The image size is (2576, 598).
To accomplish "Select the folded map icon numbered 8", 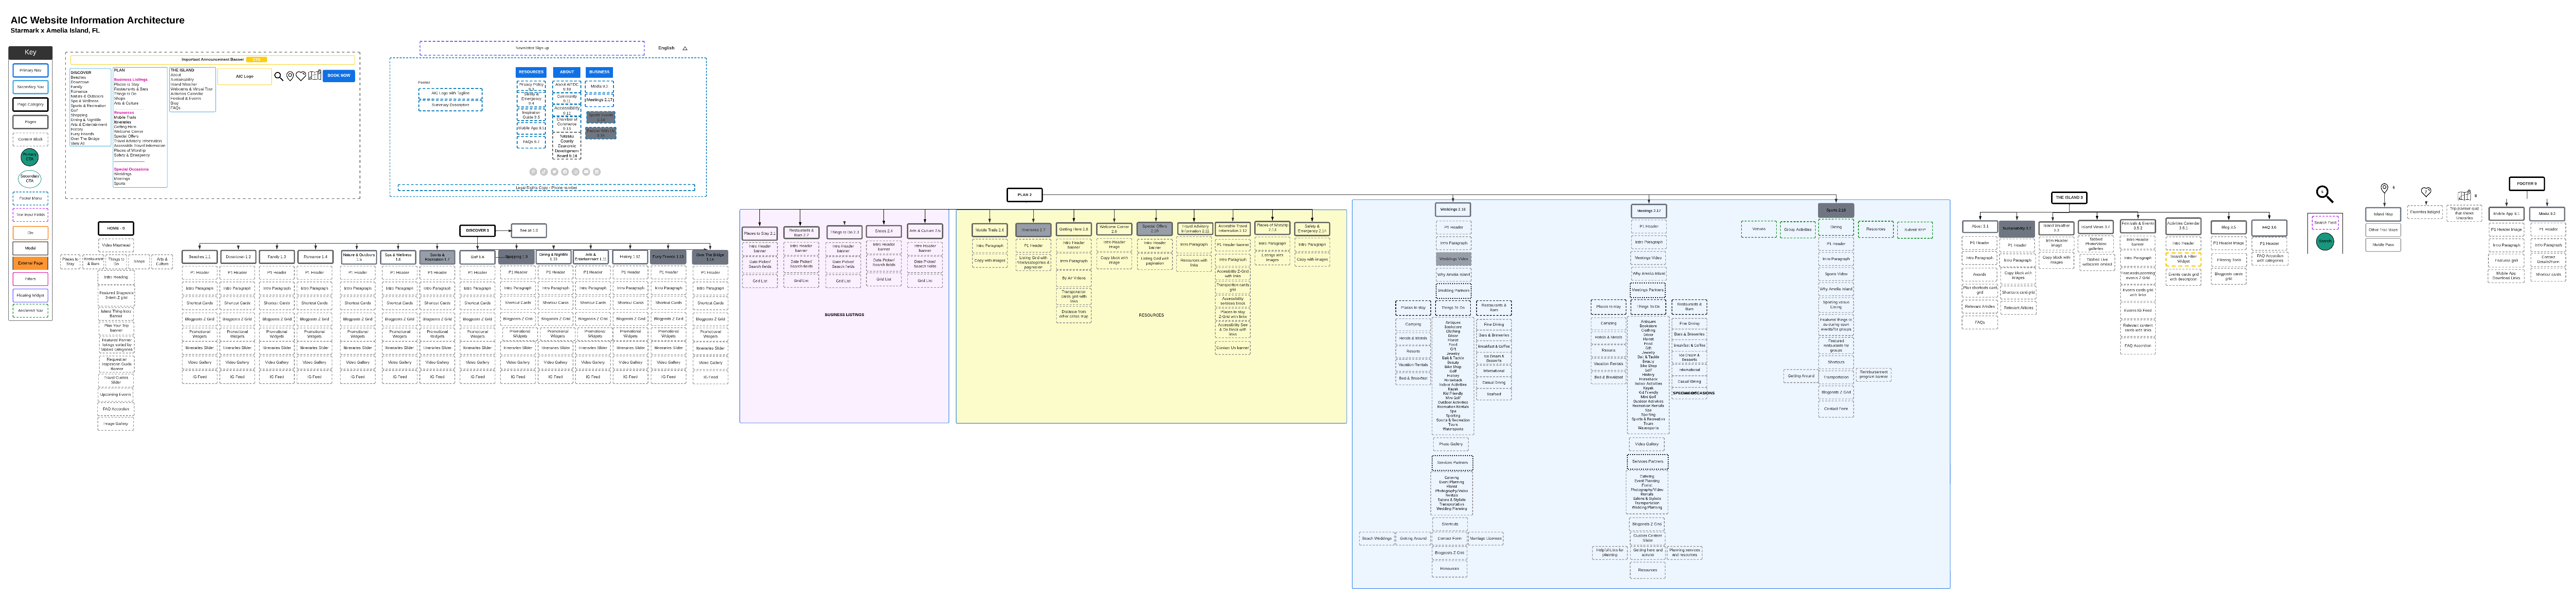I will 2463,196.
